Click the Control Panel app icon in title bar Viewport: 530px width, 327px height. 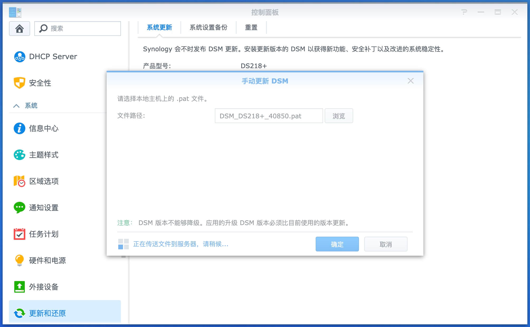15,12
